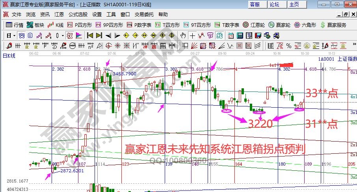Viewport: 357px width, 192px height.
Task: Expand the 日 period dropdown
Action: pos(11,35)
